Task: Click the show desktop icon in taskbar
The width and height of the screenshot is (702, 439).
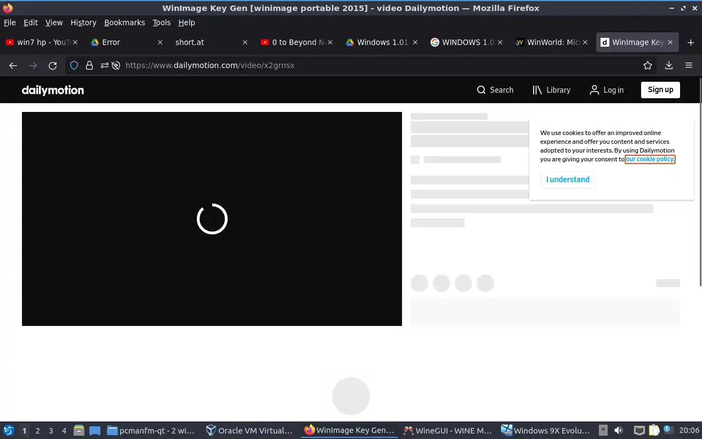Action: [95, 431]
